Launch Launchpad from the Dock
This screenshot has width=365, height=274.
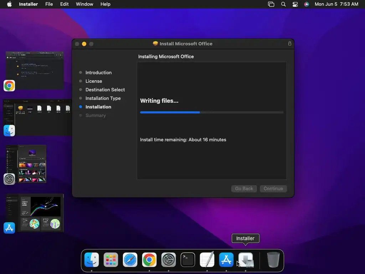(111, 260)
